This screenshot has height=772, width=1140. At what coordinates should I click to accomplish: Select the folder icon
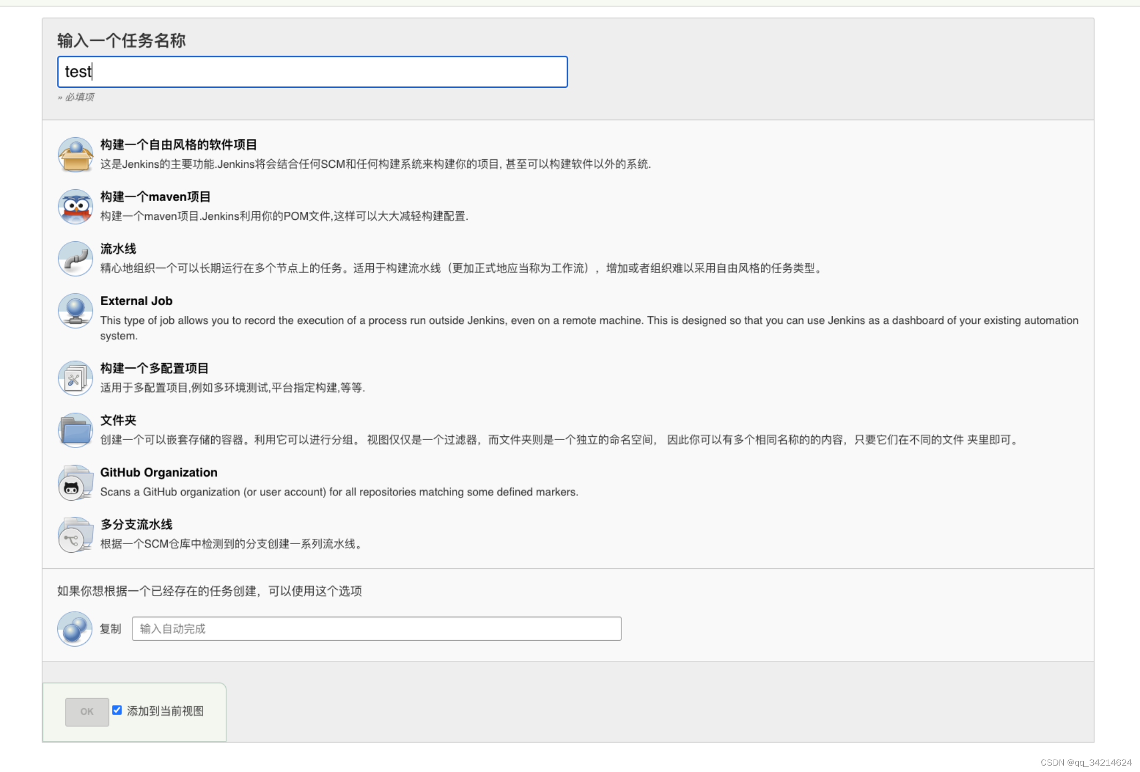click(x=75, y=430)
